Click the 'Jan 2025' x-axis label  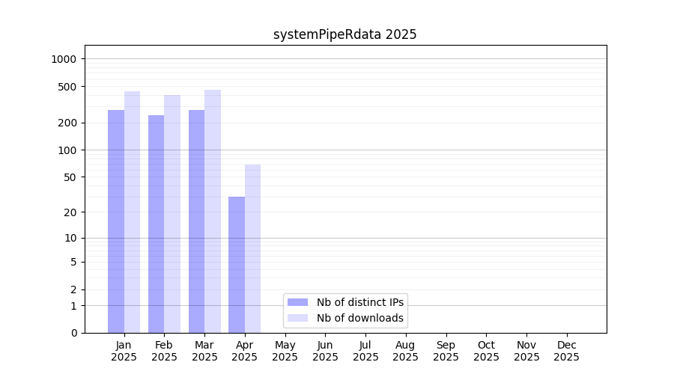[124, 351]
